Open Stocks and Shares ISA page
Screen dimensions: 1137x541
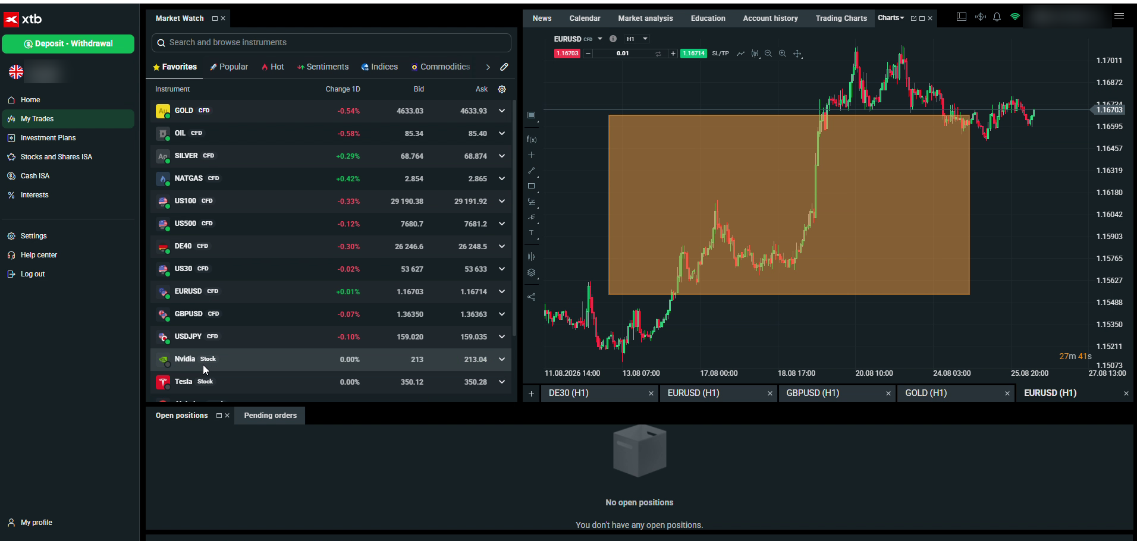(x=68, y=157)
